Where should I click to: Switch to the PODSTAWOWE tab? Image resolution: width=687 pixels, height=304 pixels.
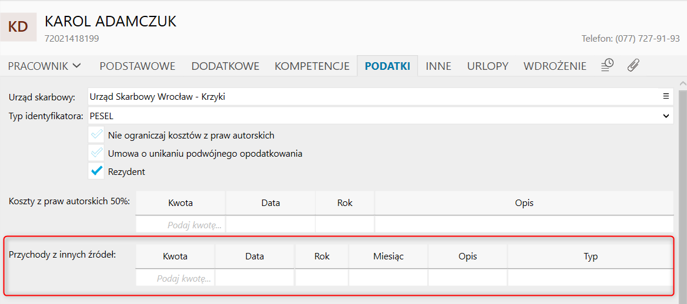138,66
